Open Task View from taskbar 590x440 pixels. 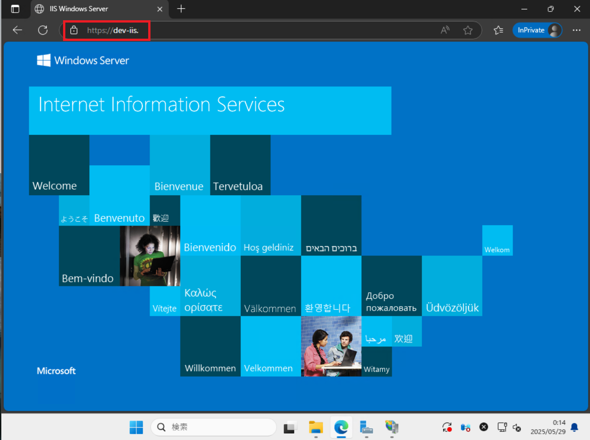(290, 427)
